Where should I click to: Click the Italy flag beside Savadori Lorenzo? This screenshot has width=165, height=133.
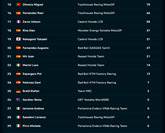click(x=18, y=117)
